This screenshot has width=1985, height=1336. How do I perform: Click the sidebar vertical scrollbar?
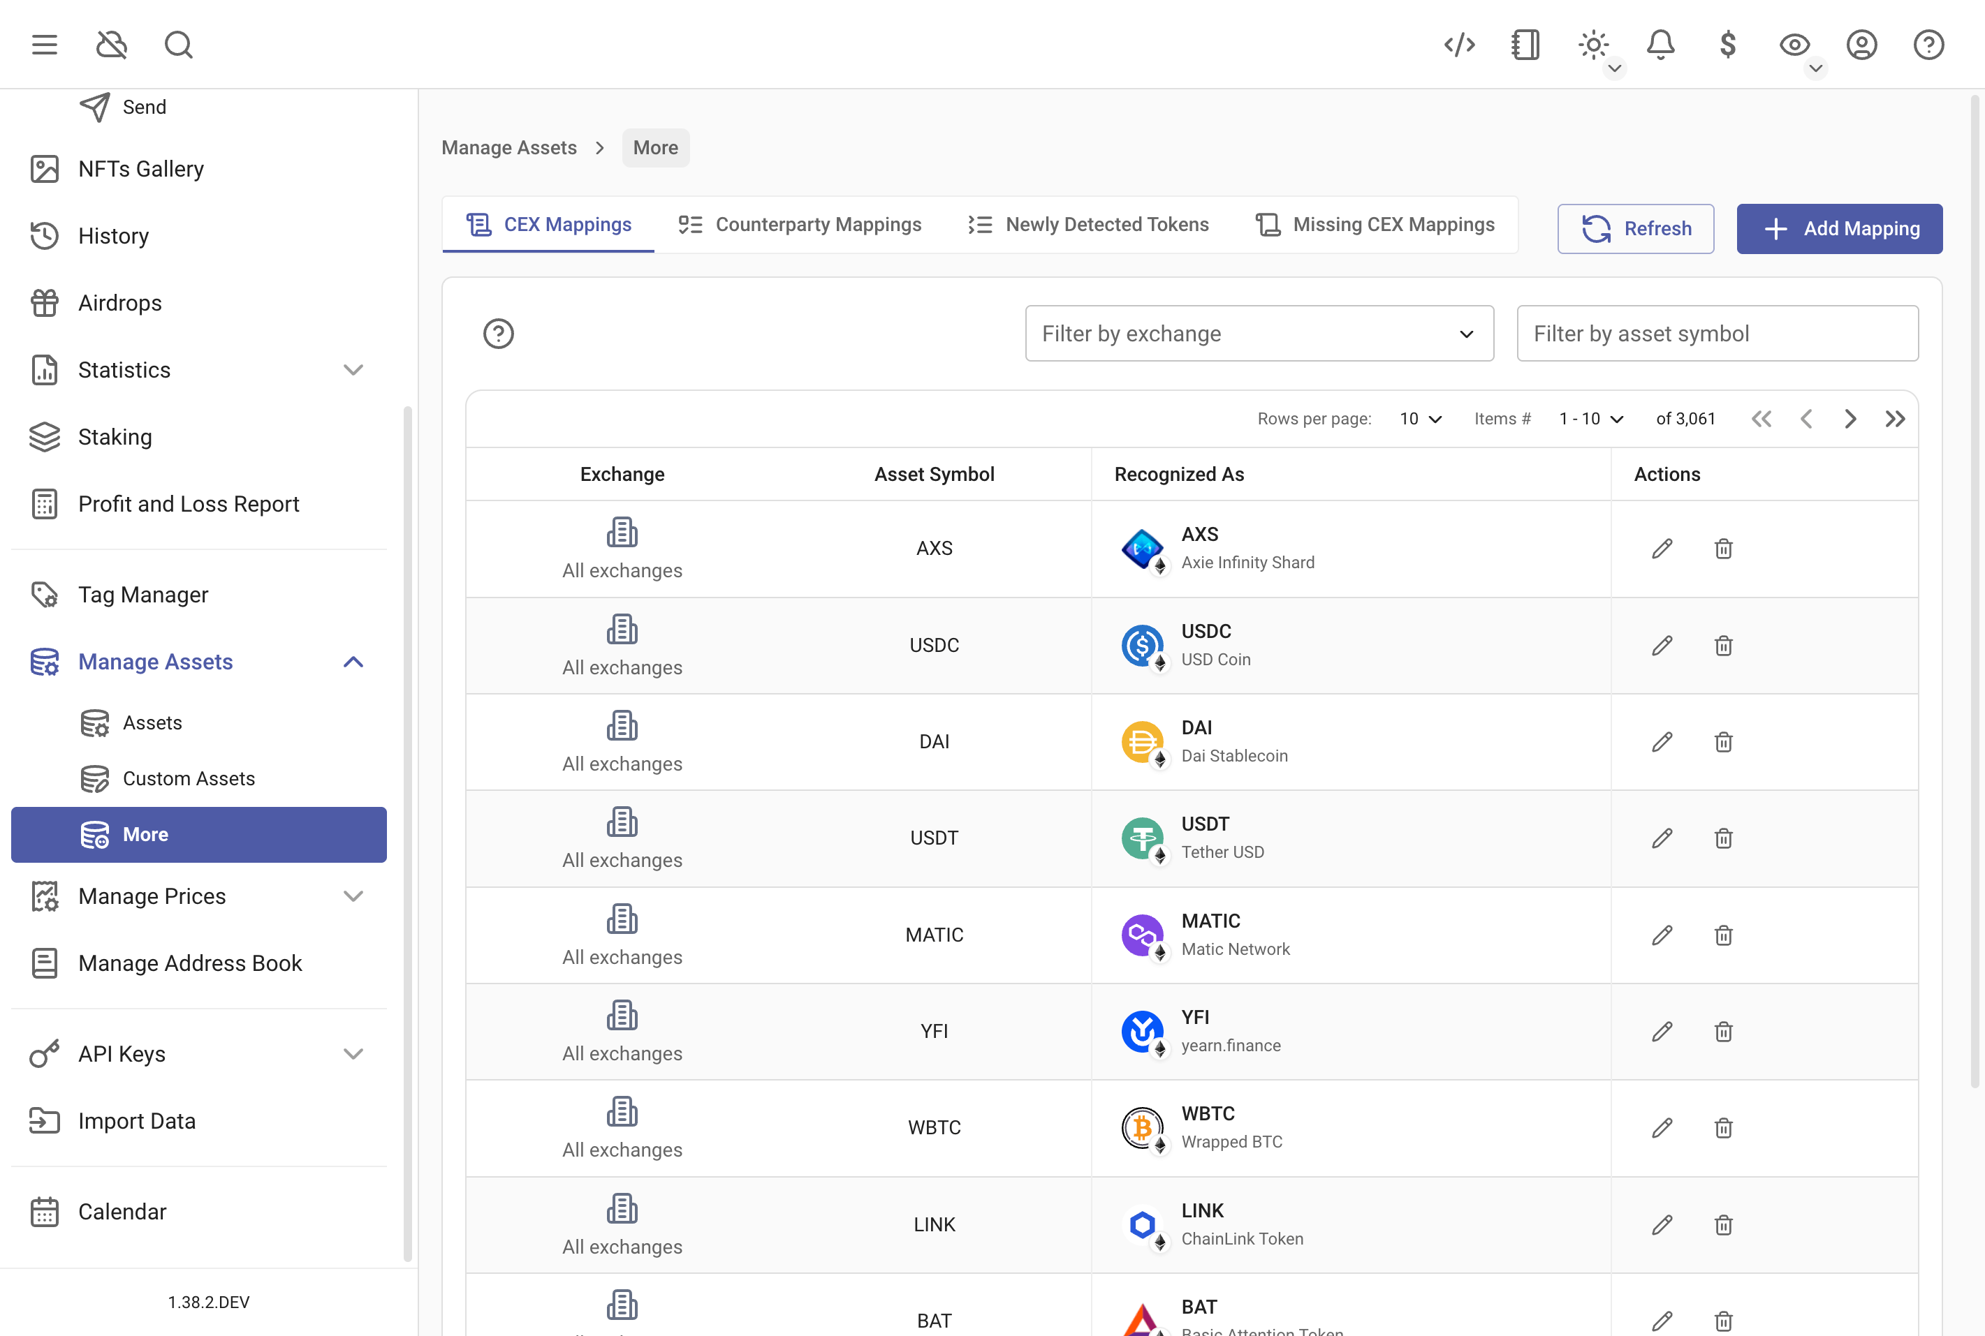(x=408, y=833)
